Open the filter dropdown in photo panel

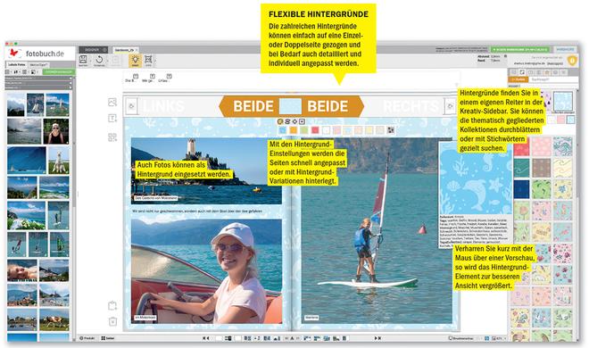click(34, 71)
